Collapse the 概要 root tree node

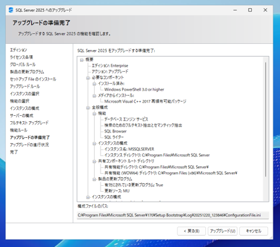82,60
